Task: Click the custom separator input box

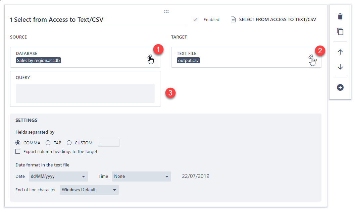Action: 108,143
